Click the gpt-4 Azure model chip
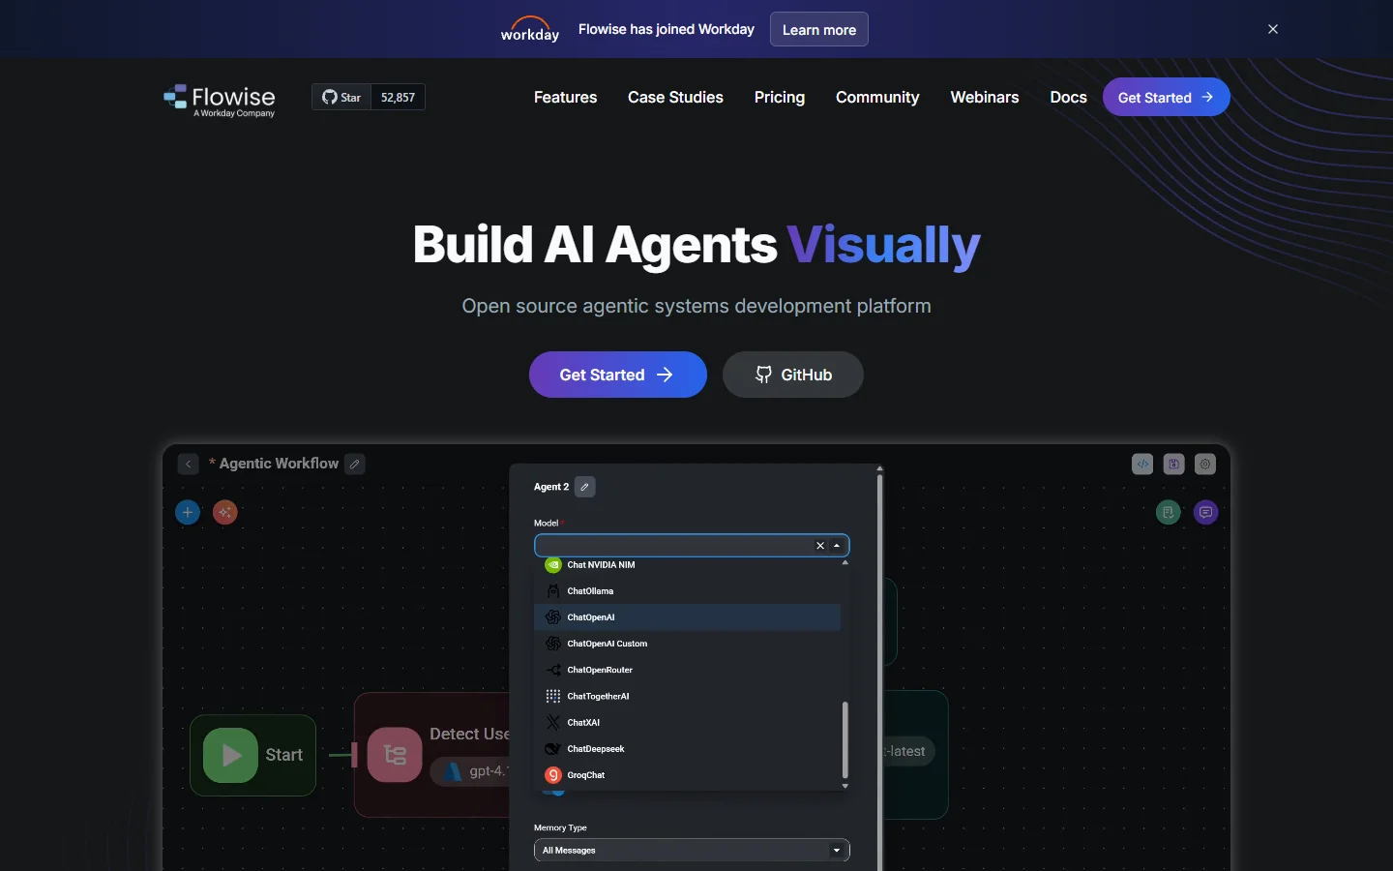1393x871 pixels. click(x=471, y=771)
